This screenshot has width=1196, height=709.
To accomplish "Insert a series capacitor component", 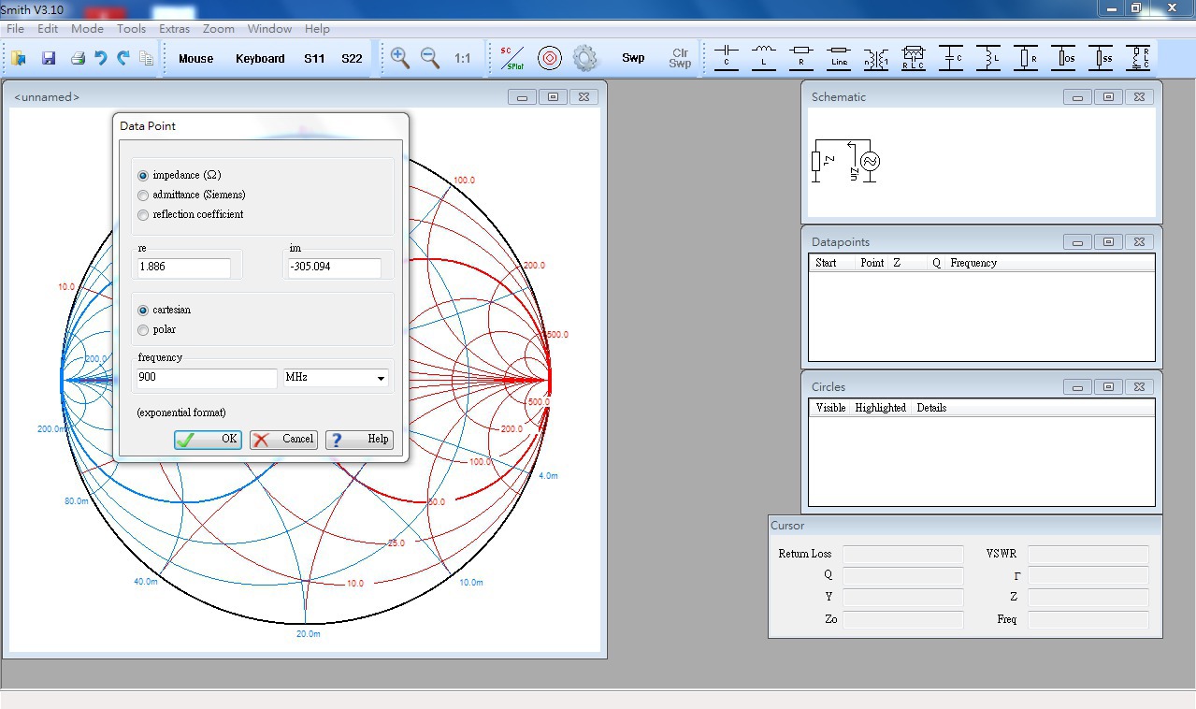I will coord(727,57).
